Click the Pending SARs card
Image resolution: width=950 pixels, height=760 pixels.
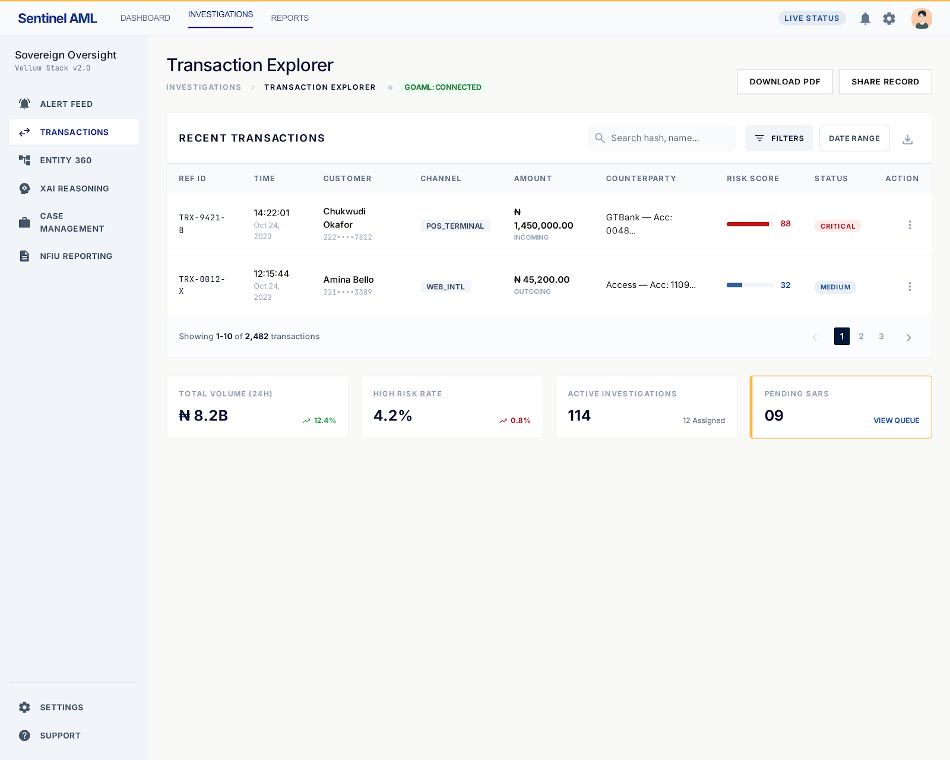click(x=841, y=407)
